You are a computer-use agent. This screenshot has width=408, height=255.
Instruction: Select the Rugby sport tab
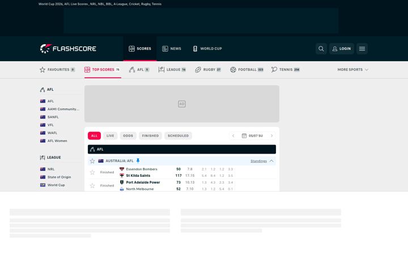click(208, 70)
